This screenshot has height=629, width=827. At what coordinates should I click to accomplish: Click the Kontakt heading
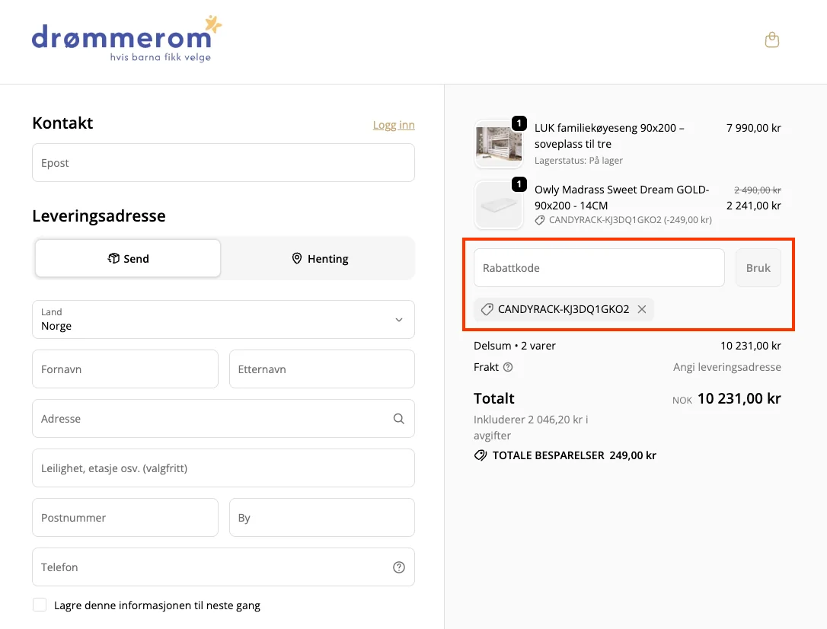(62, 123)
